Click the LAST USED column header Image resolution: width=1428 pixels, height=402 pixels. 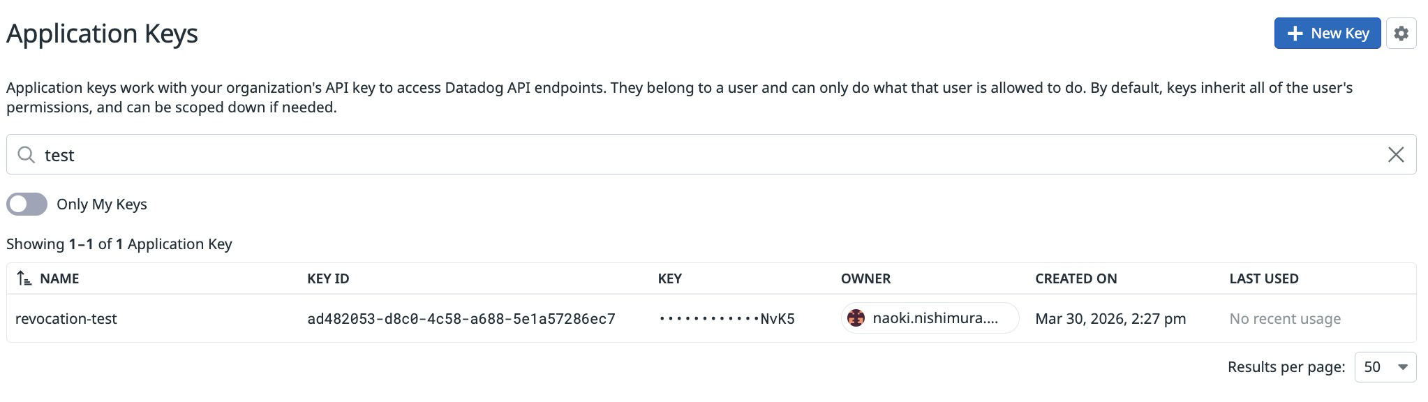[x=1263, y=278]
